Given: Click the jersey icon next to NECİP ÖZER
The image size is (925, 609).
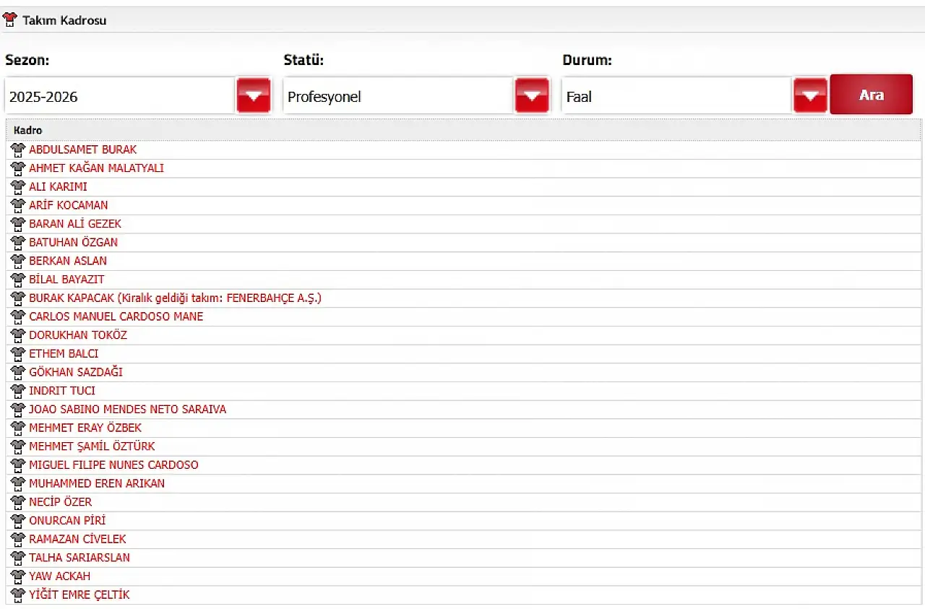Looking at the screenshot, I should pyautogui.click(x=18, y=502).
